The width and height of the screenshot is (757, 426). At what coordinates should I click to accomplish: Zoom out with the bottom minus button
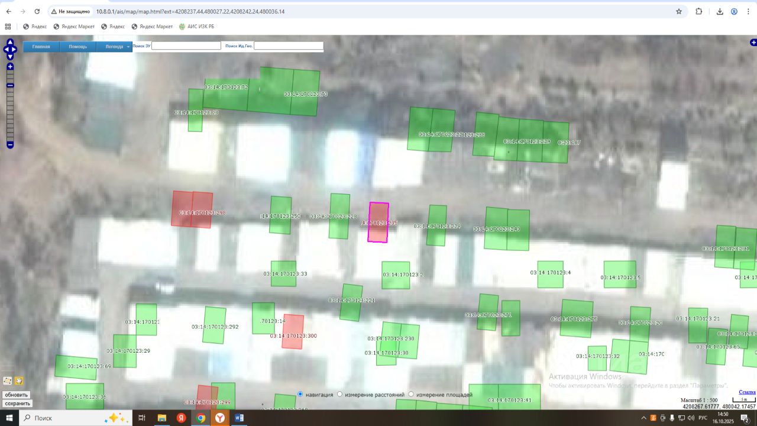click(10, 145)
